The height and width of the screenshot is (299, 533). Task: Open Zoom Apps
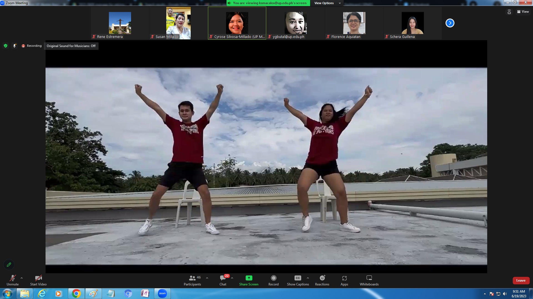click(x=344, y=280)
